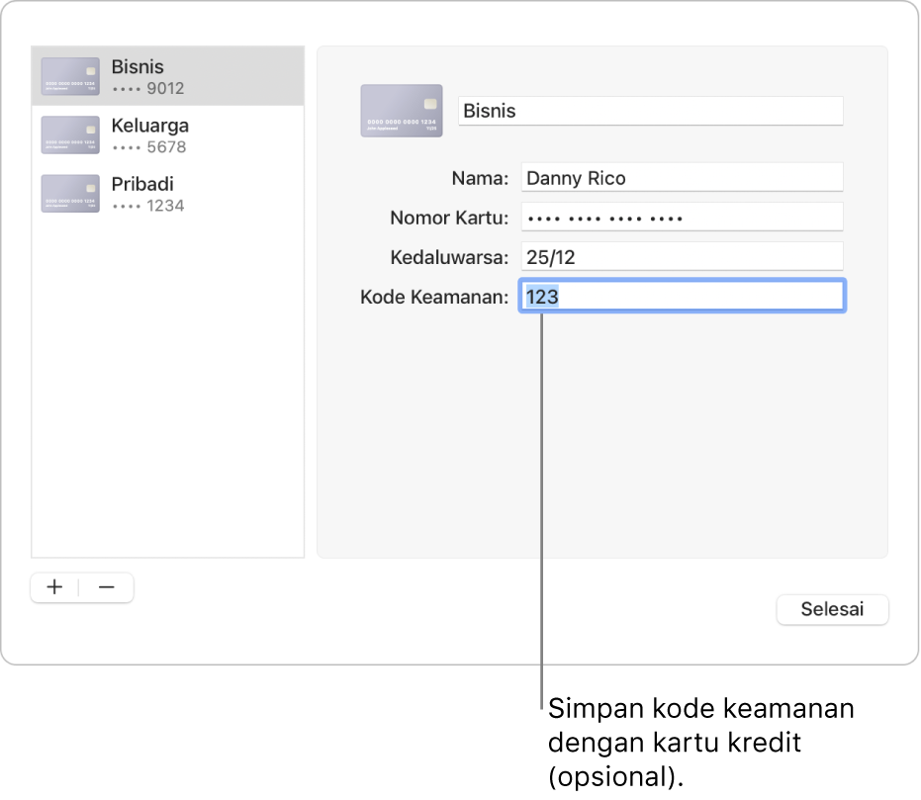The height and width of the screenshot is (800, 921).
Task: Add a new credit card with plus button
Action: click(x=55, y=587)
